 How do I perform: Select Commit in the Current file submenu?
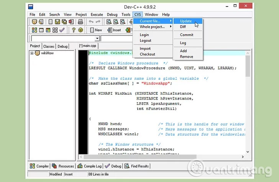pyautogui.click(x=188, y=35)
